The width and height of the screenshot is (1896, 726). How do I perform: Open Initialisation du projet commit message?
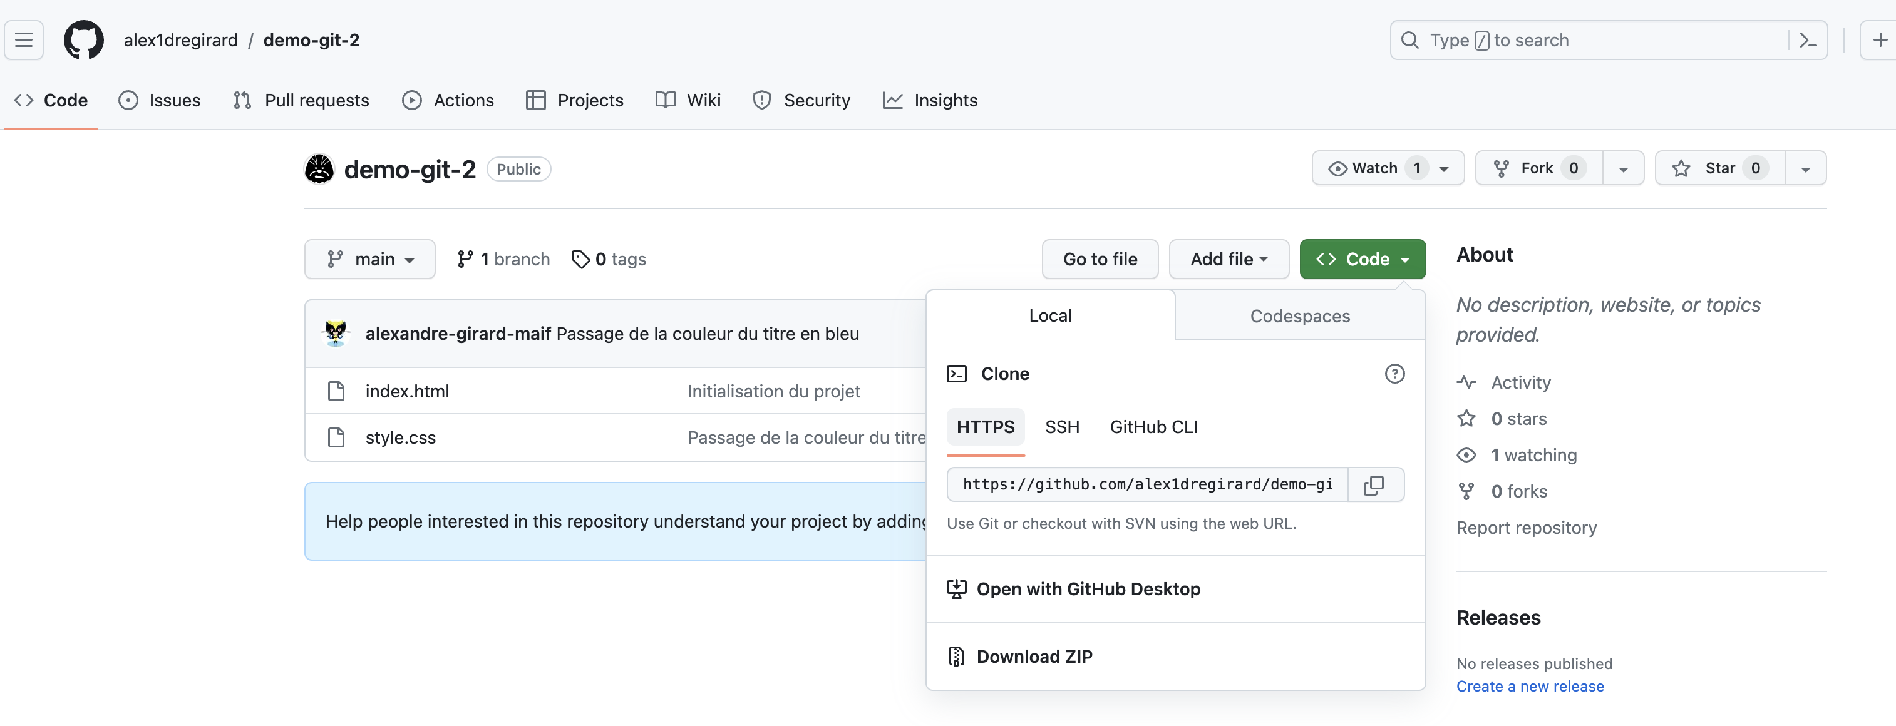(773, 391)
